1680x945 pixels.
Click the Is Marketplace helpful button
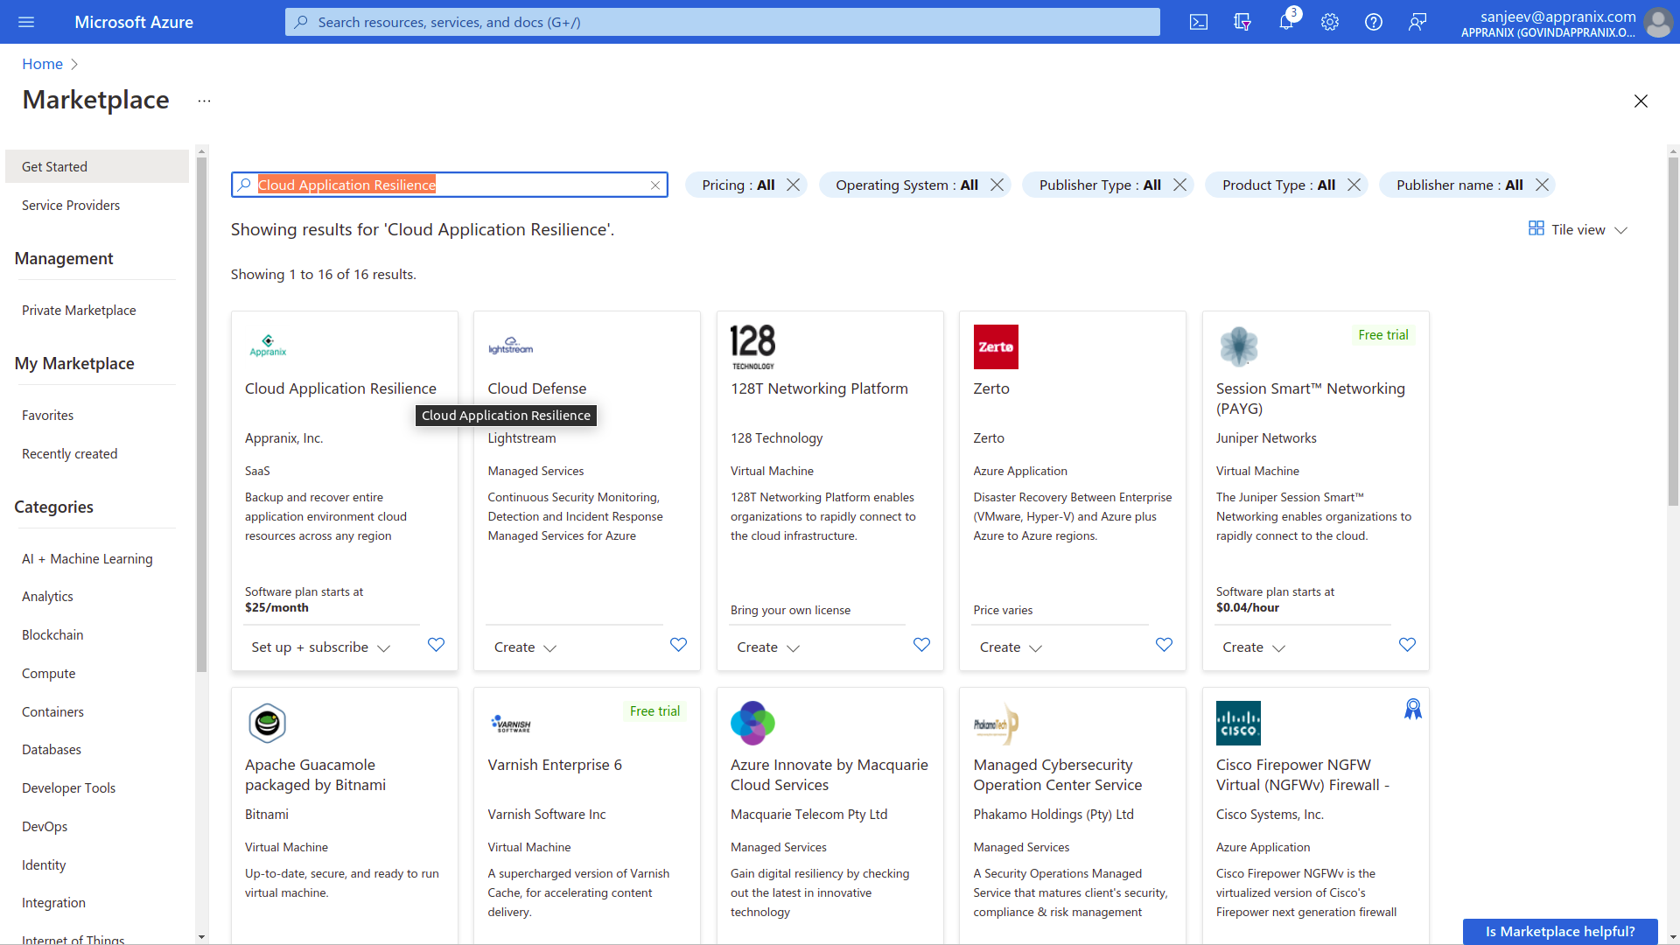1559,931
